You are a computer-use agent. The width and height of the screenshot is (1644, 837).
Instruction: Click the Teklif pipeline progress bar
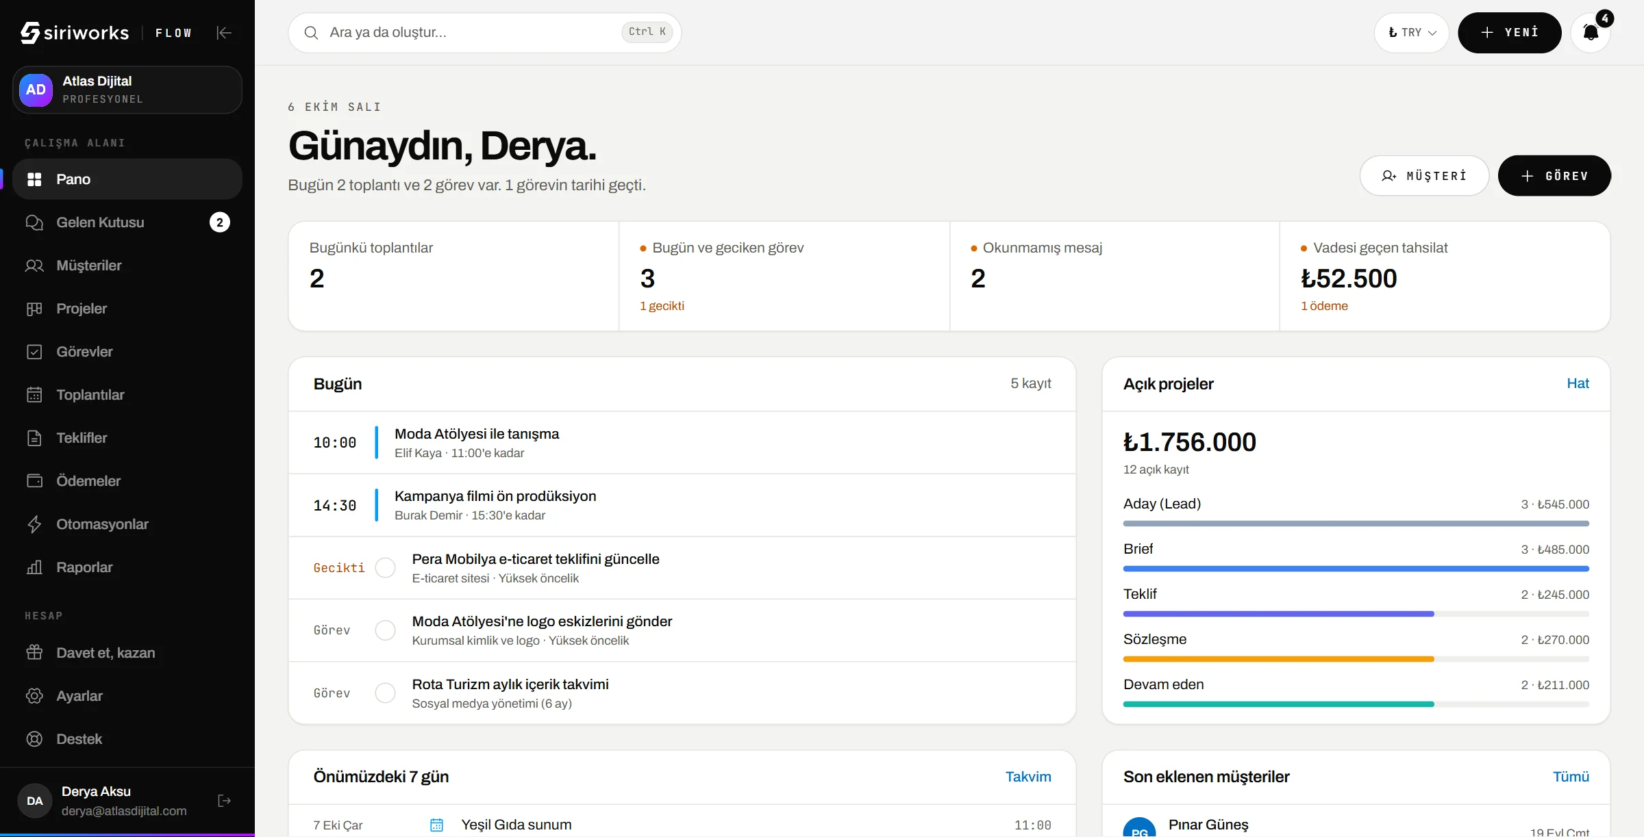(x=1356, y=614)
